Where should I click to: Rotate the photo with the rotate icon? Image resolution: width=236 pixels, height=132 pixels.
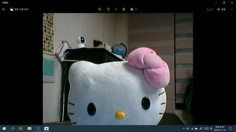[x=108, y=9]
